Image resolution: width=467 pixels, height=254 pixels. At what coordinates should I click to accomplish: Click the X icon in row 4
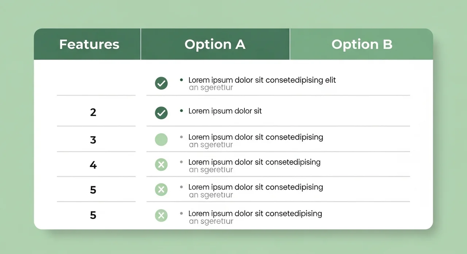[x=161, y=165]
